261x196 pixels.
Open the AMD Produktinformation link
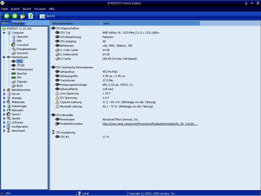tap(150, 124)
